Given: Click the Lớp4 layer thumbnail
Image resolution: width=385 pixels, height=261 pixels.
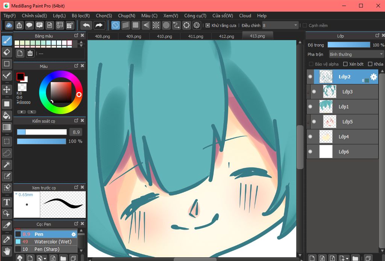Looking at the screenshot, I should [x=326, y=136].
